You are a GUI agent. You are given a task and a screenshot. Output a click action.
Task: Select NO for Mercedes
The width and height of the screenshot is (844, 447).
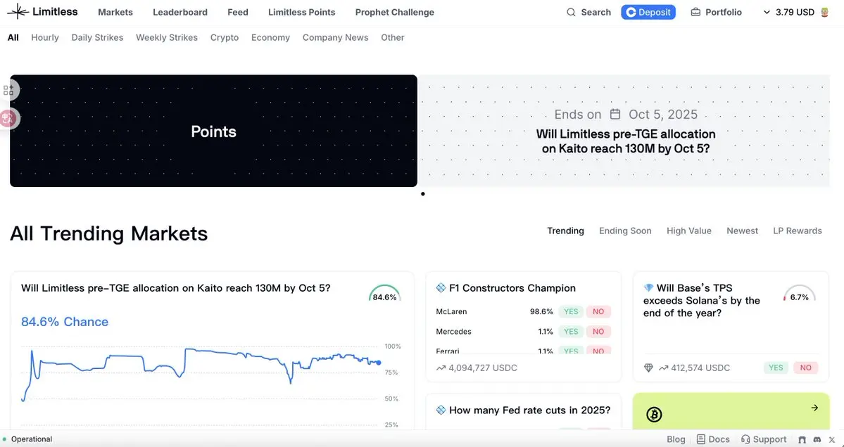pyautogui.click(x=598, y=331)
